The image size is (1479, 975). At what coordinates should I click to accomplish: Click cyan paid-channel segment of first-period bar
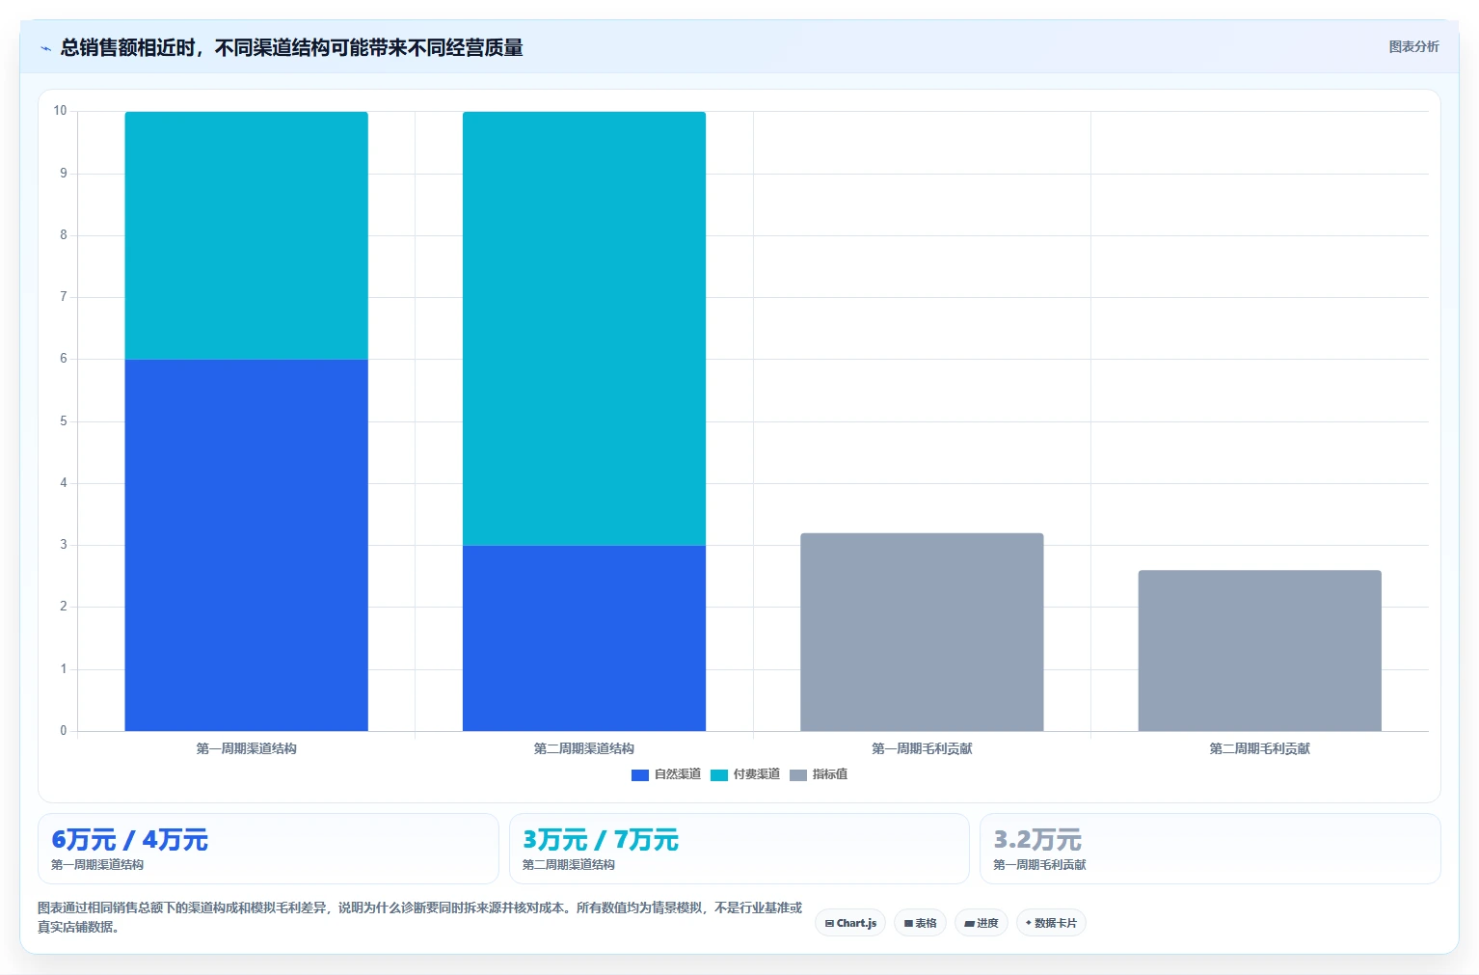tap(247, 235)
